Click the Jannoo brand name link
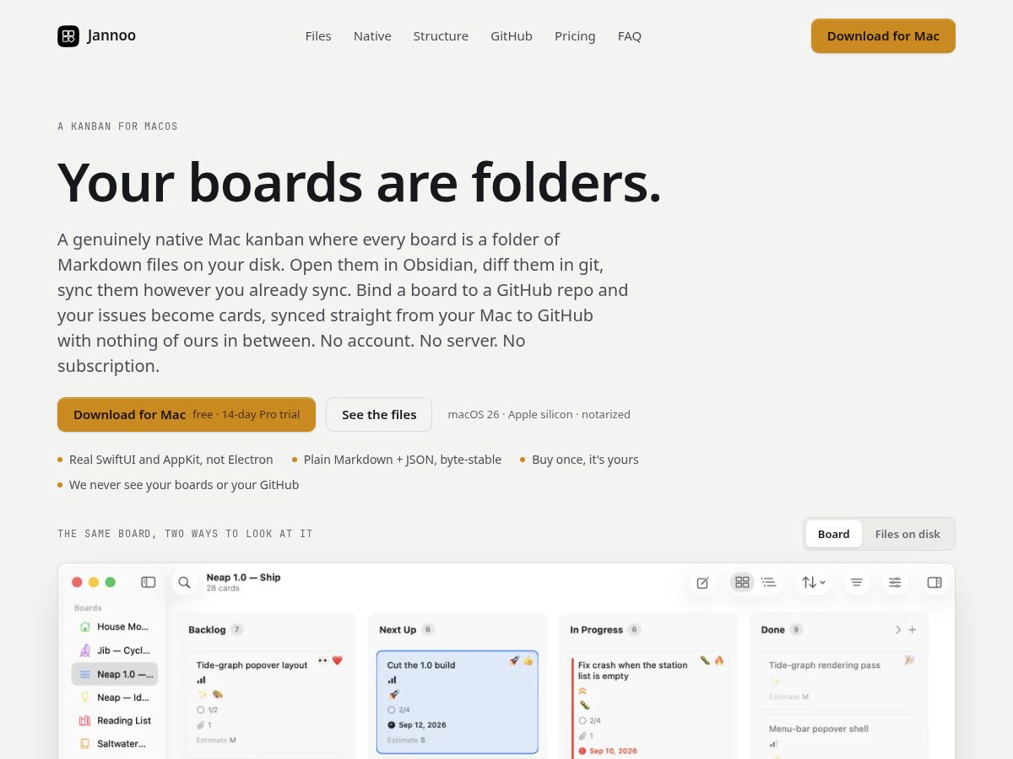Viewport: 1013px width, 759px height. coord(111,35)
